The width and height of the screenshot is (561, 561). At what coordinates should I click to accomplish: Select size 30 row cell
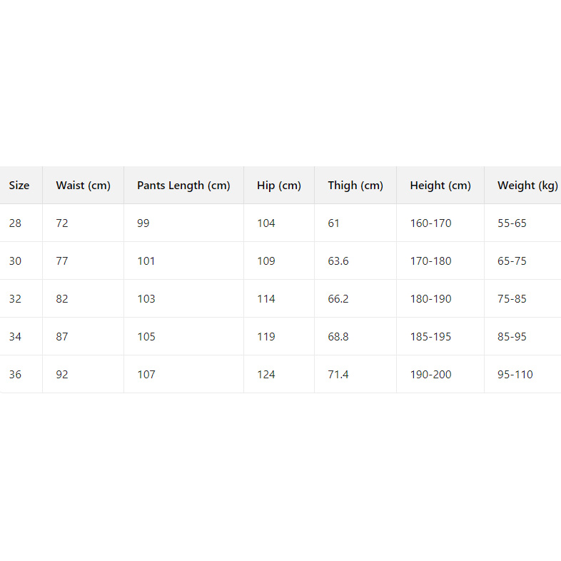[16, 261]
